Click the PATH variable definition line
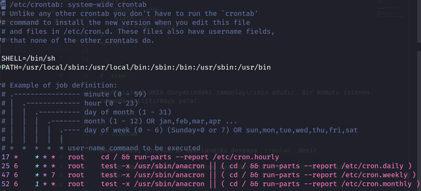The image size is (421, 191). click(136, 67)
